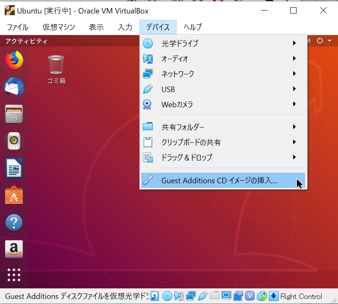Expand the オーディオ submenu

[223, 59]
